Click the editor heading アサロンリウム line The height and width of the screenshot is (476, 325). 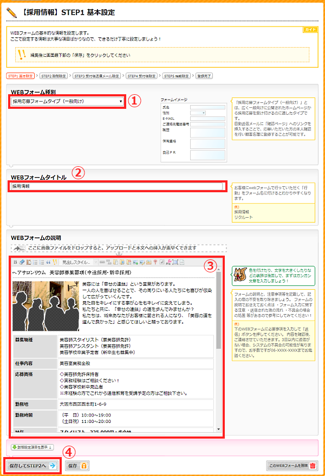[x=71, y=272]
